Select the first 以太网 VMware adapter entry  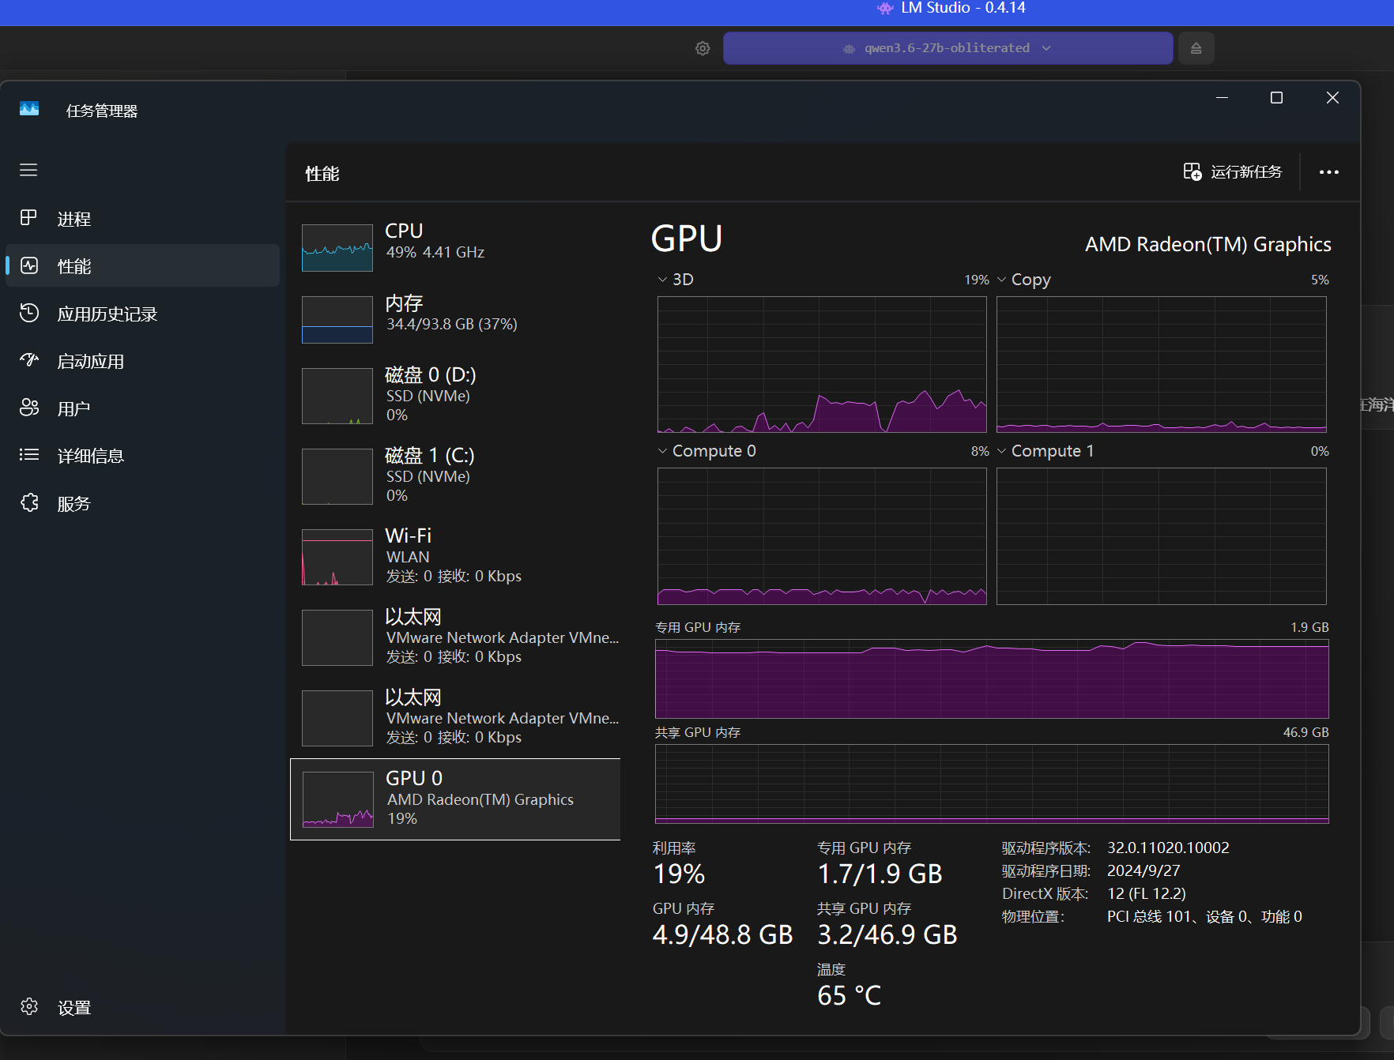(x=455, y=637)
